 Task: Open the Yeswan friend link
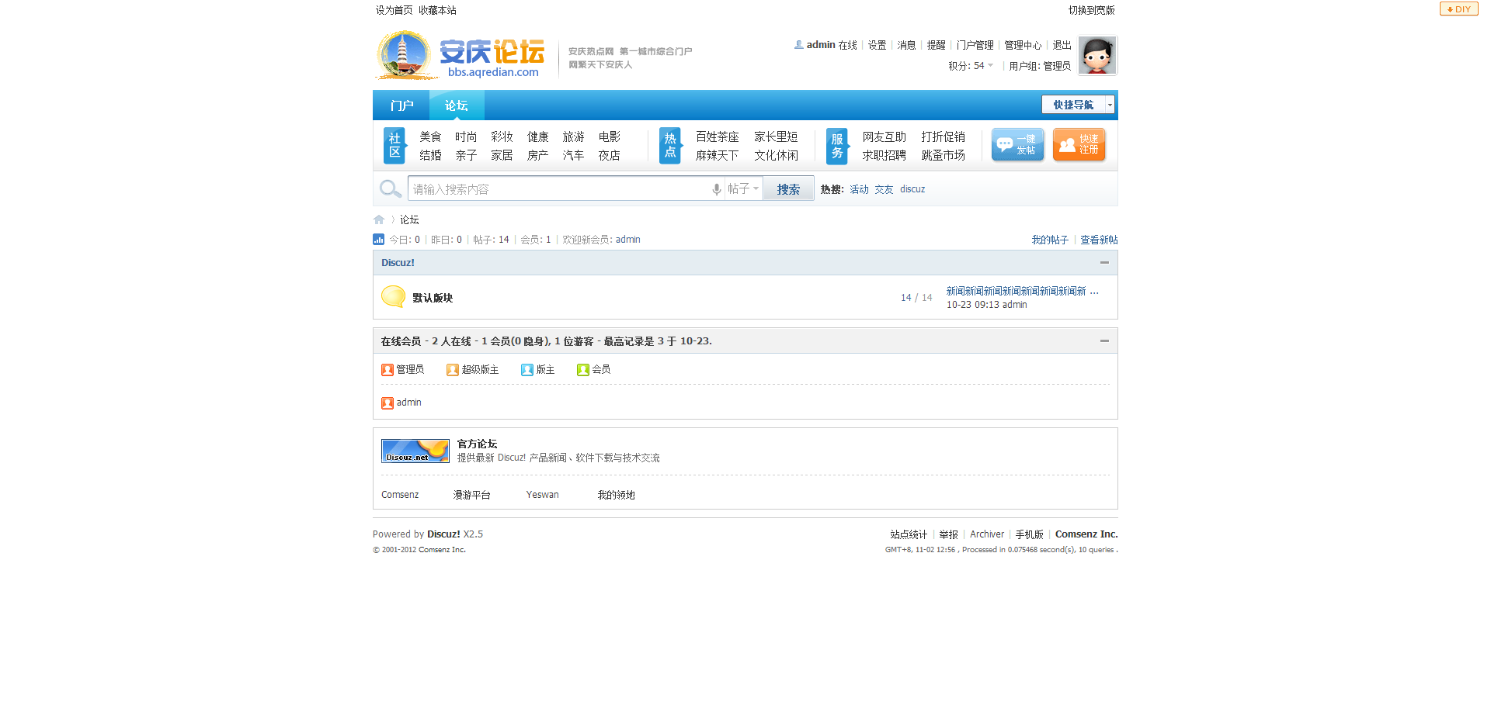pos(542,495)
